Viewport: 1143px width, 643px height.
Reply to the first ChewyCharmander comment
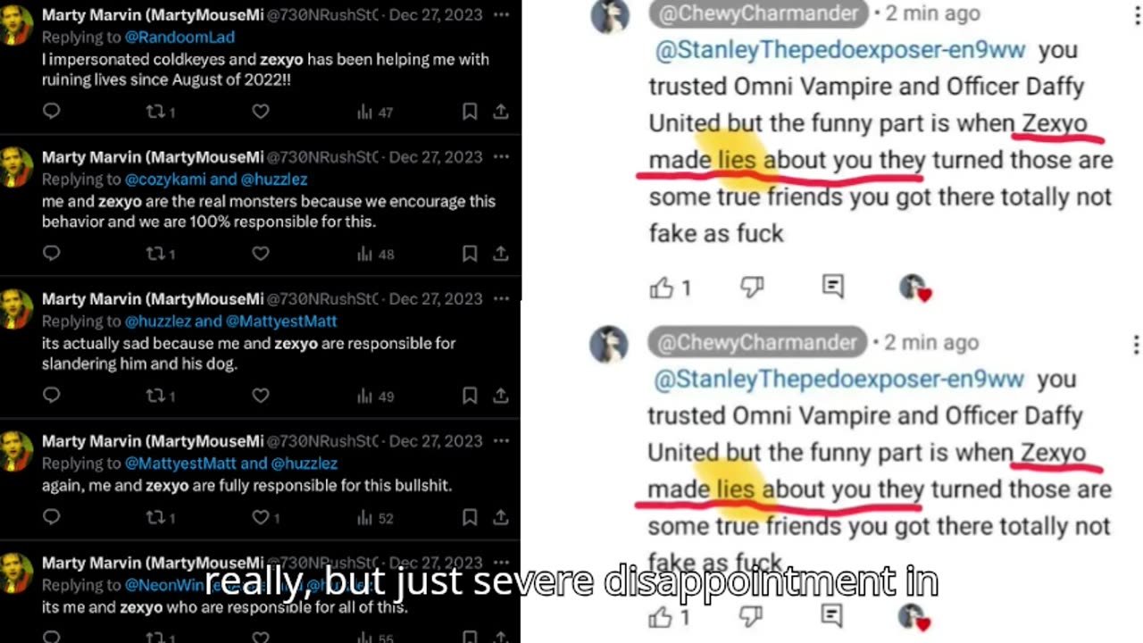[x=832, y=287]
